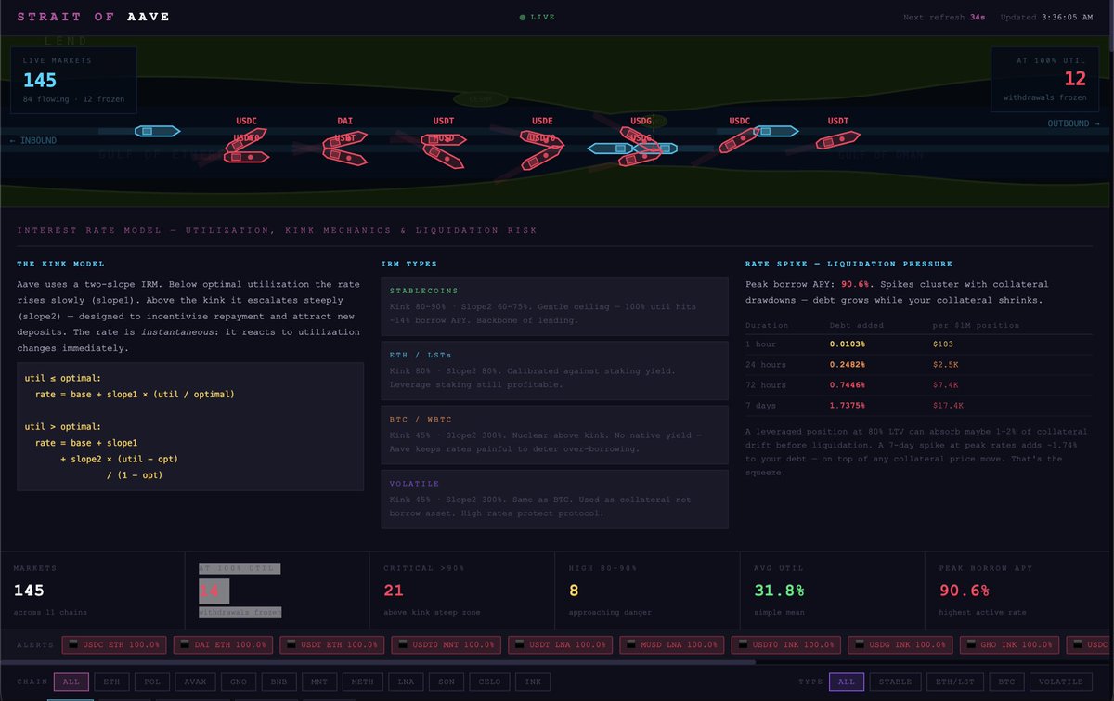Click the green LIVE status dot
This screenshot has height=701, width=1114.
click(x=523, y=17)
